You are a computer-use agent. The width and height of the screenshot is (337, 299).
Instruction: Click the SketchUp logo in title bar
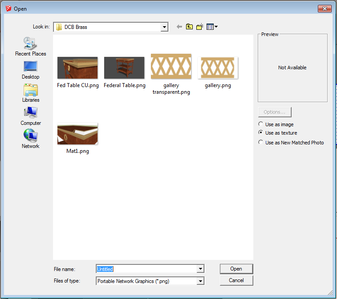8,8
